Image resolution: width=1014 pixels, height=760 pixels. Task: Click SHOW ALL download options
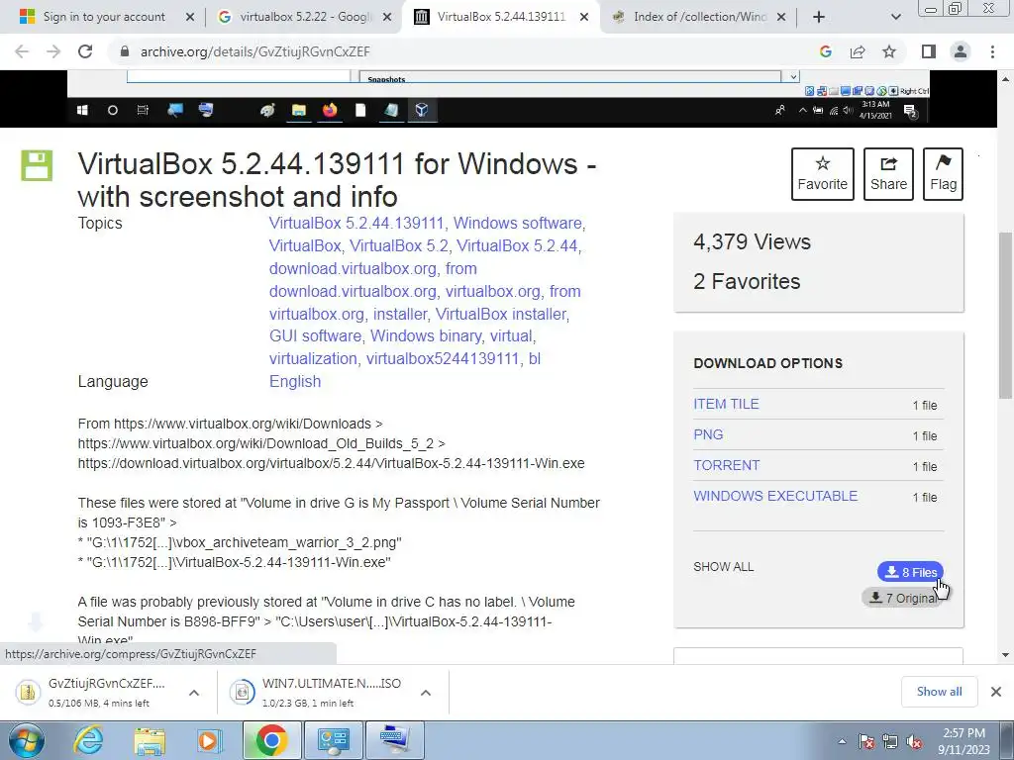[x=724, y=567]
